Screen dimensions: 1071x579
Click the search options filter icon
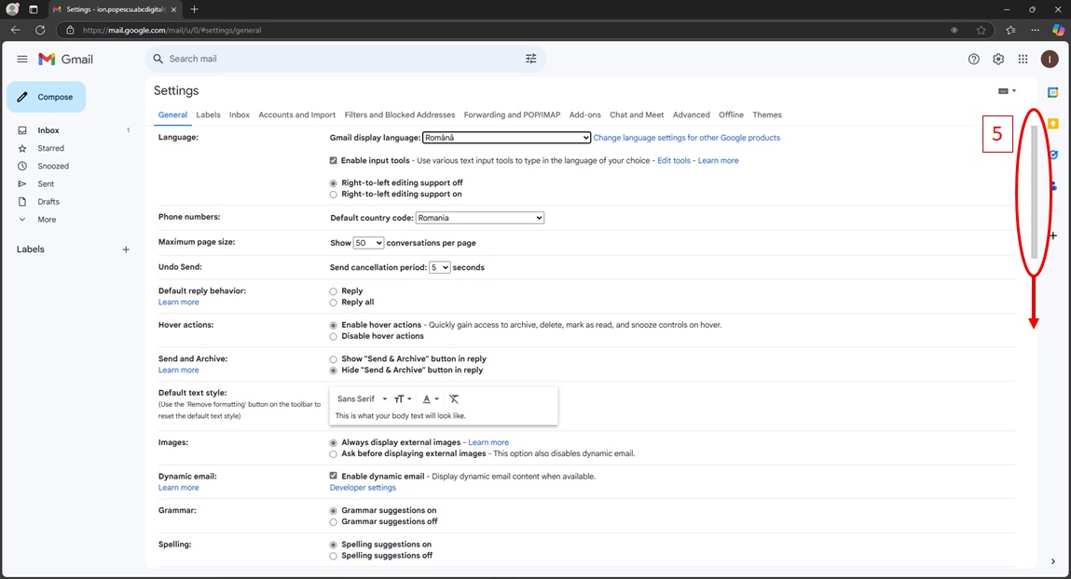[530, 59]
